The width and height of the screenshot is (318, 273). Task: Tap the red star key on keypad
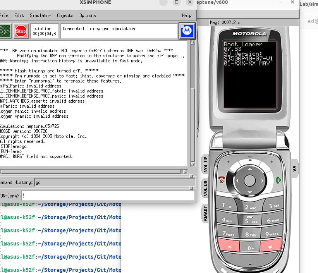point(229,246)
